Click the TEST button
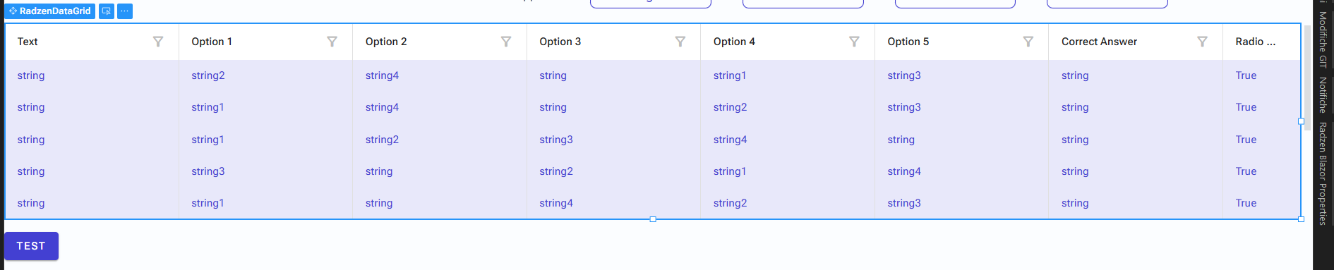This screenshot has height=270, width=1334. (x=31, y=246)
